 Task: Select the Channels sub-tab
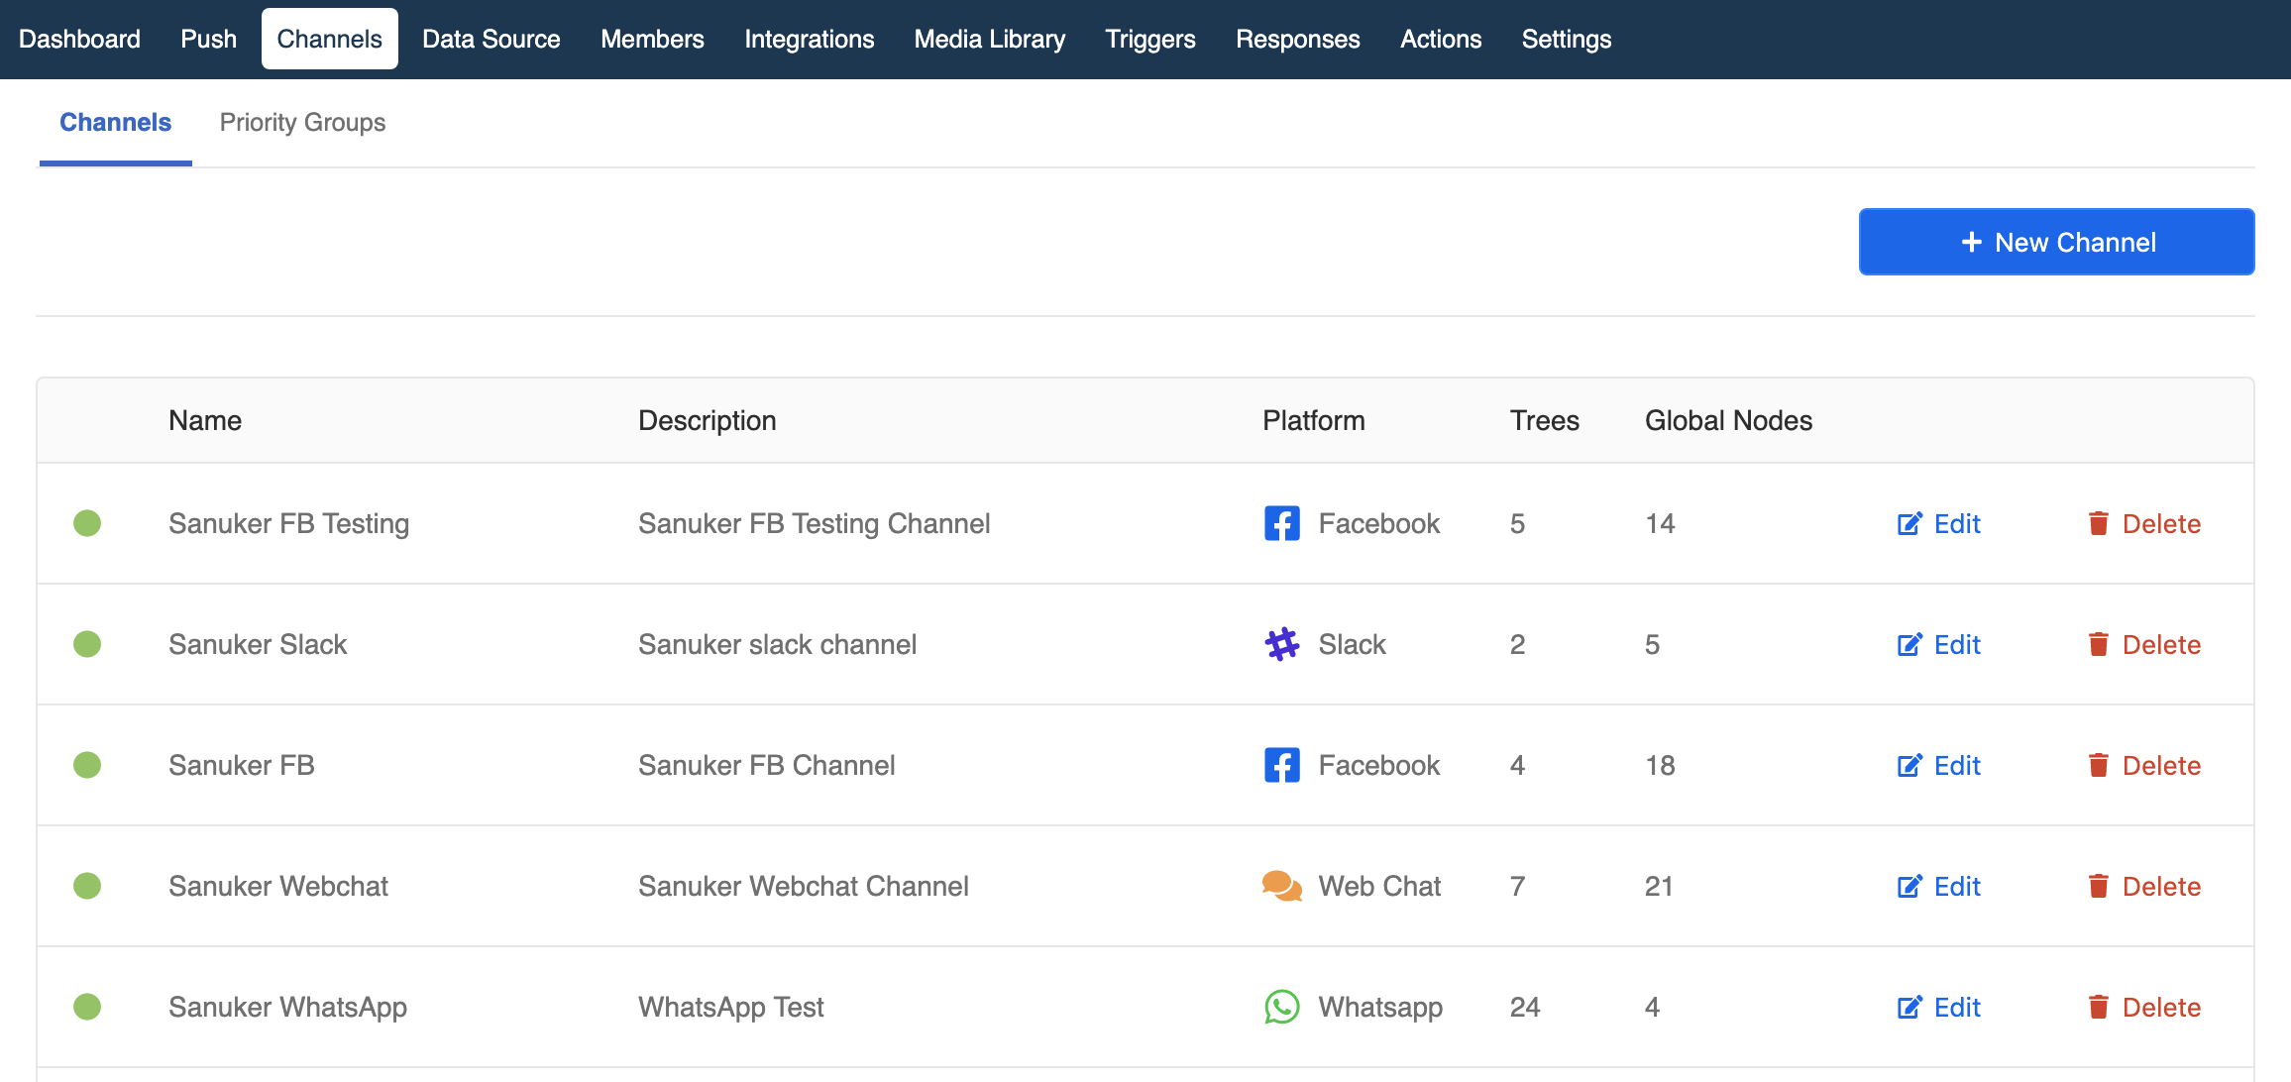pyautogui.click(x=116, y=122)
